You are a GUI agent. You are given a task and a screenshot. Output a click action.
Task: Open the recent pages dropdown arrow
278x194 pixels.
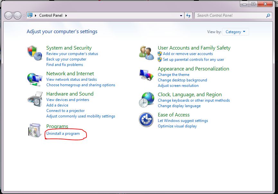24,16
